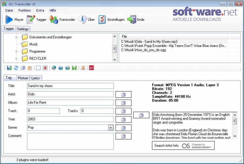Expand the Programme folder node
Image resolution: width=244 pixels, height=164 pixels.
(16, 51)
